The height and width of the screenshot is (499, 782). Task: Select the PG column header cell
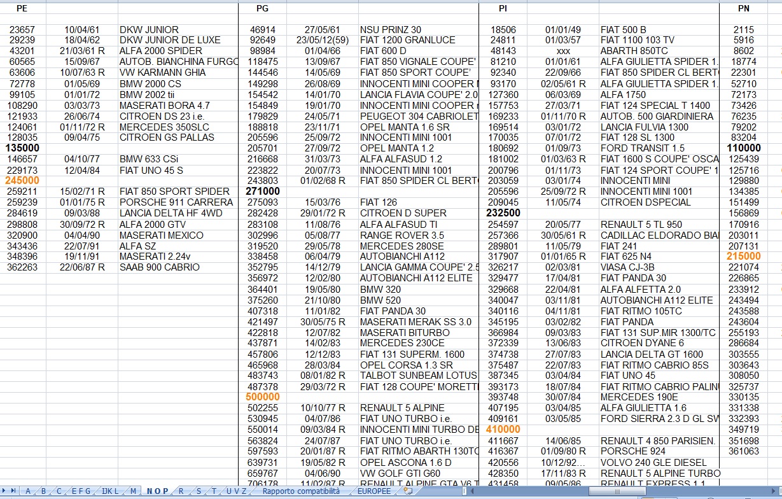click(x=263, y=8)
